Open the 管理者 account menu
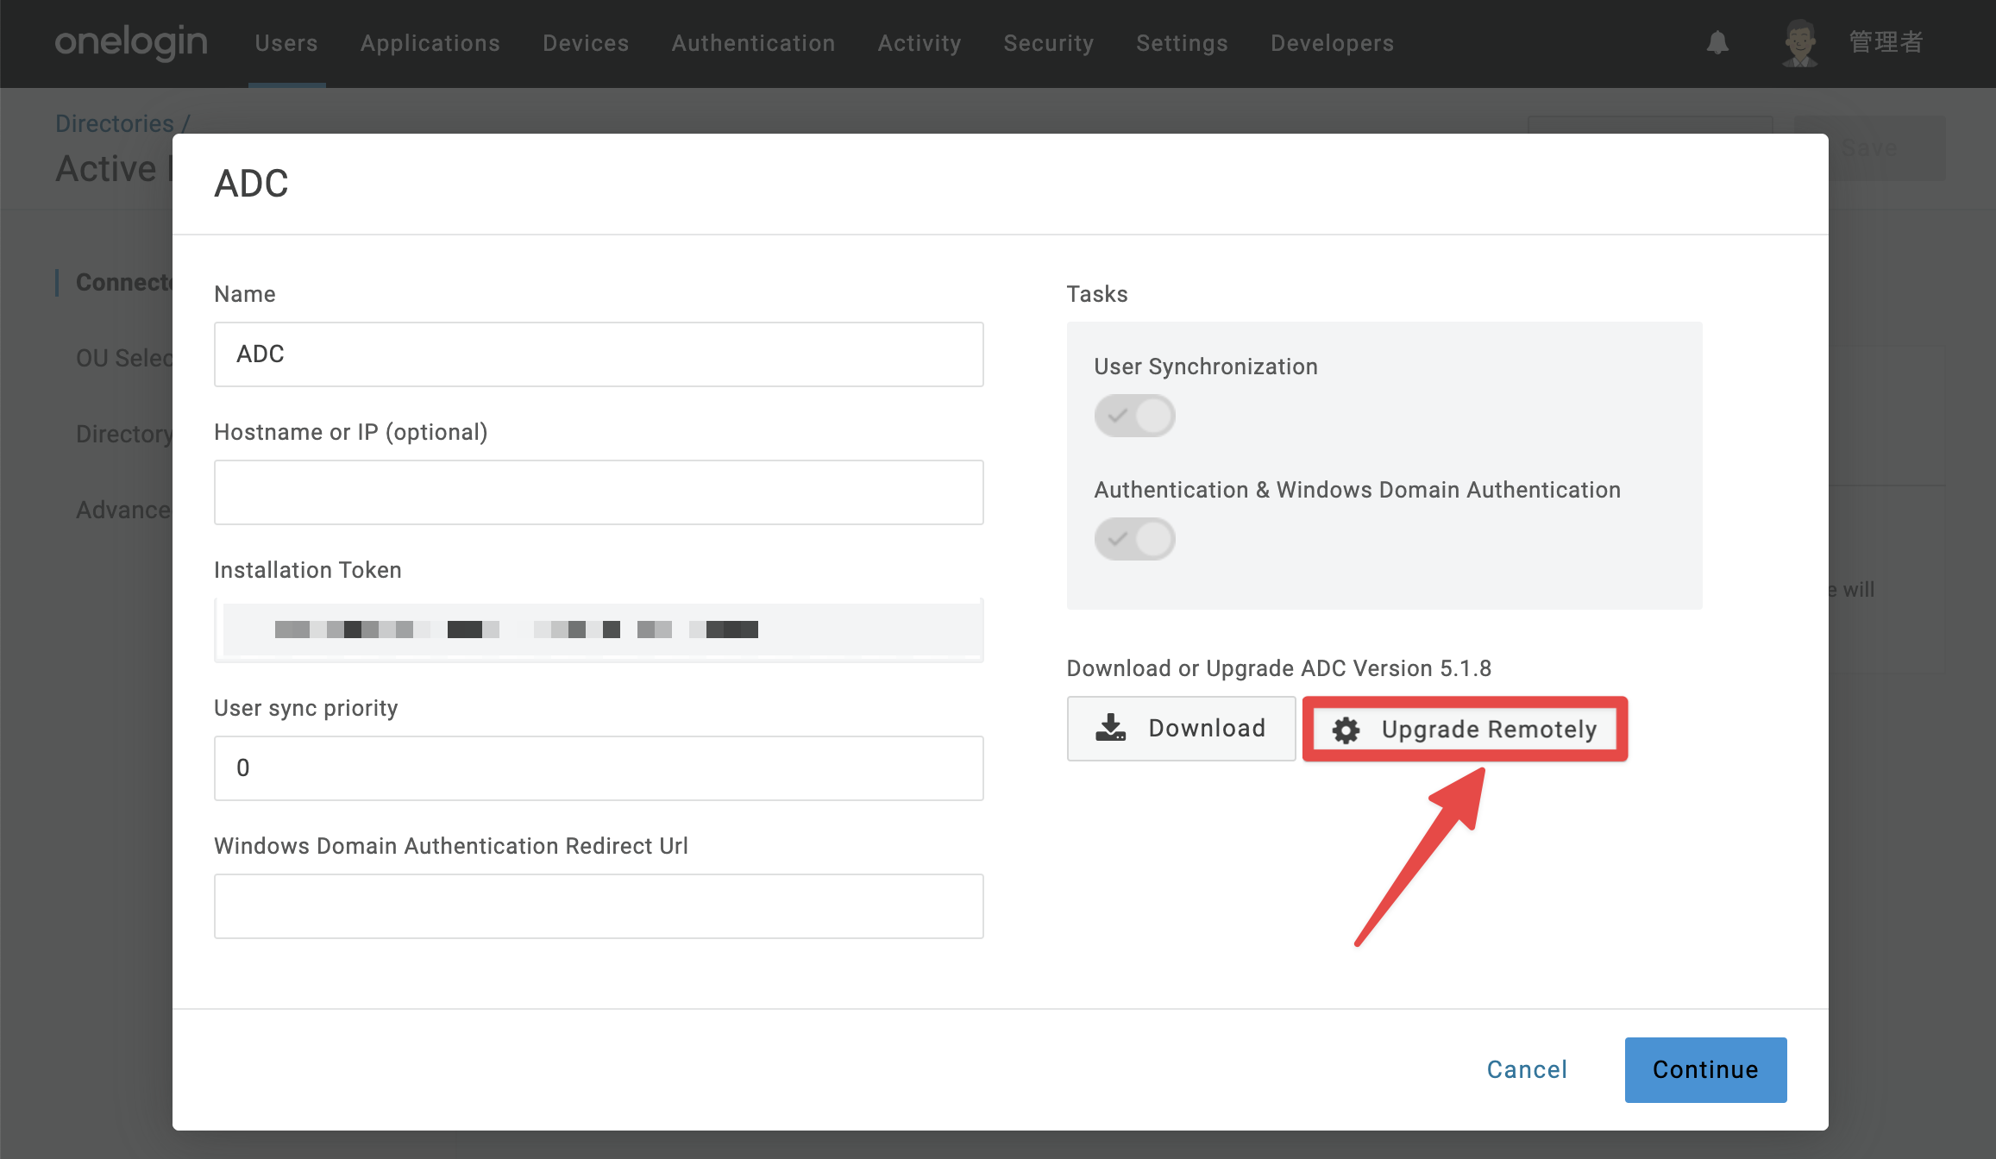Image resolution: width=1996 pixels, height=1159 pixels. click(x=1886, y=42)
